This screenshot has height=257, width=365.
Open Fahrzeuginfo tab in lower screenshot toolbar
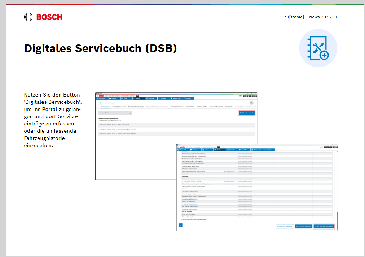183,150
